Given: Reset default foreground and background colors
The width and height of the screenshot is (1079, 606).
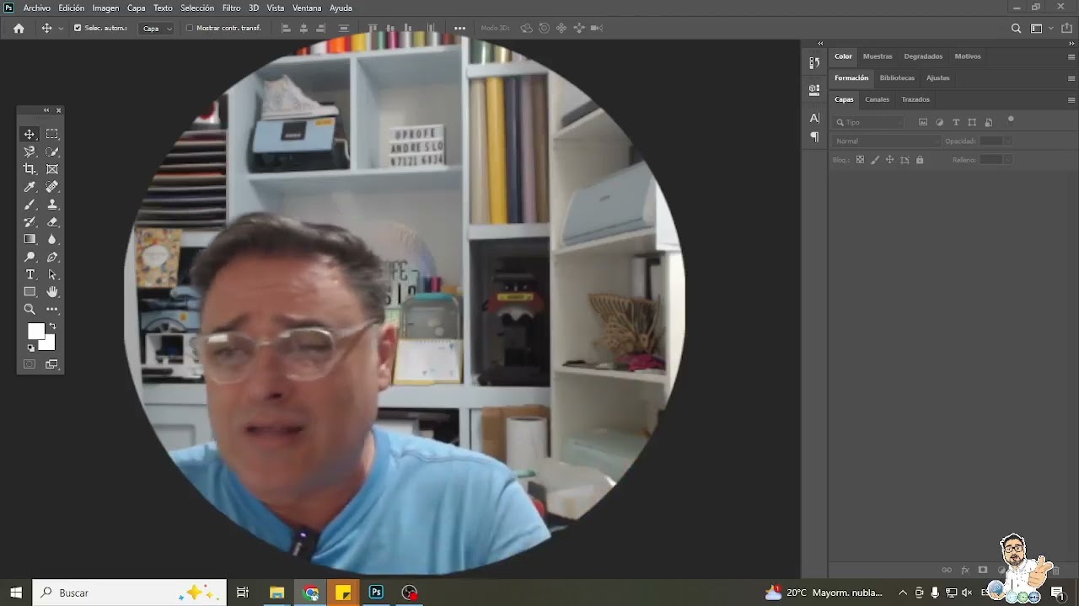Looking at the screenshot, I should (x=31, y=348).
